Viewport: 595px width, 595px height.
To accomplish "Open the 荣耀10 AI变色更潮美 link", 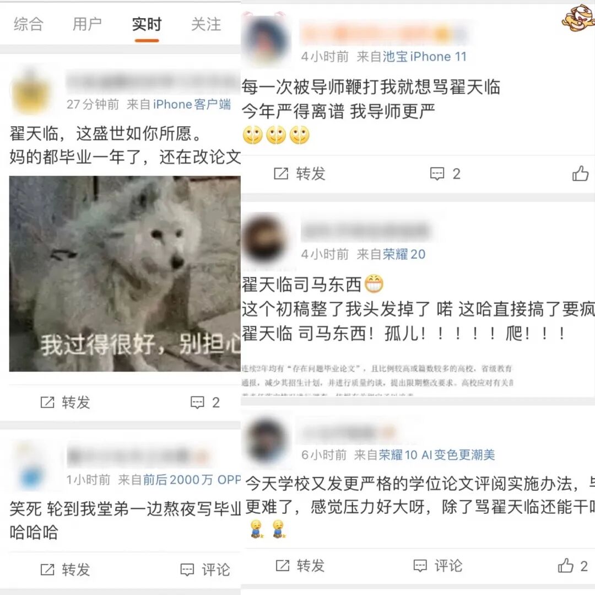I will point(437,455).
